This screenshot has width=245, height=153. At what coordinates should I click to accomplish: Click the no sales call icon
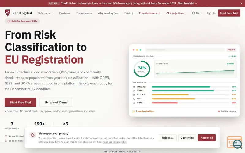click(6, 141)
